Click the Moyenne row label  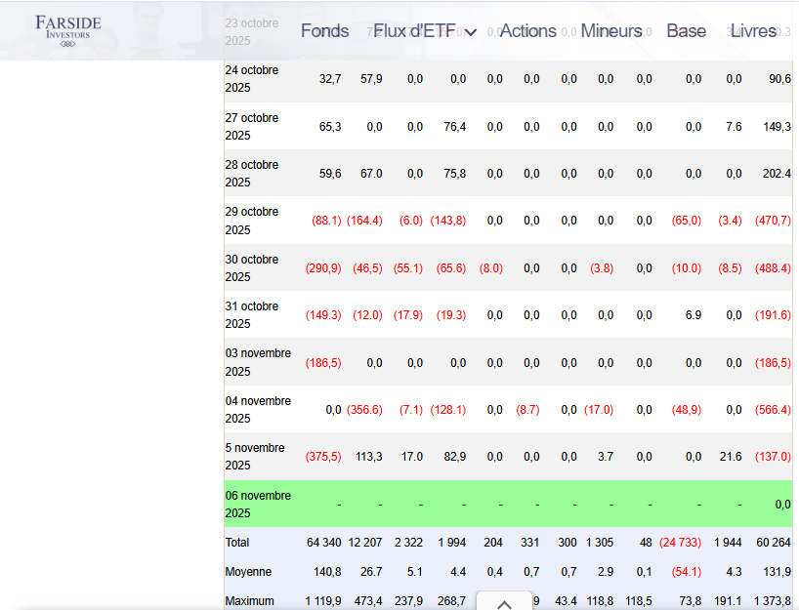[x=248, y=572]
